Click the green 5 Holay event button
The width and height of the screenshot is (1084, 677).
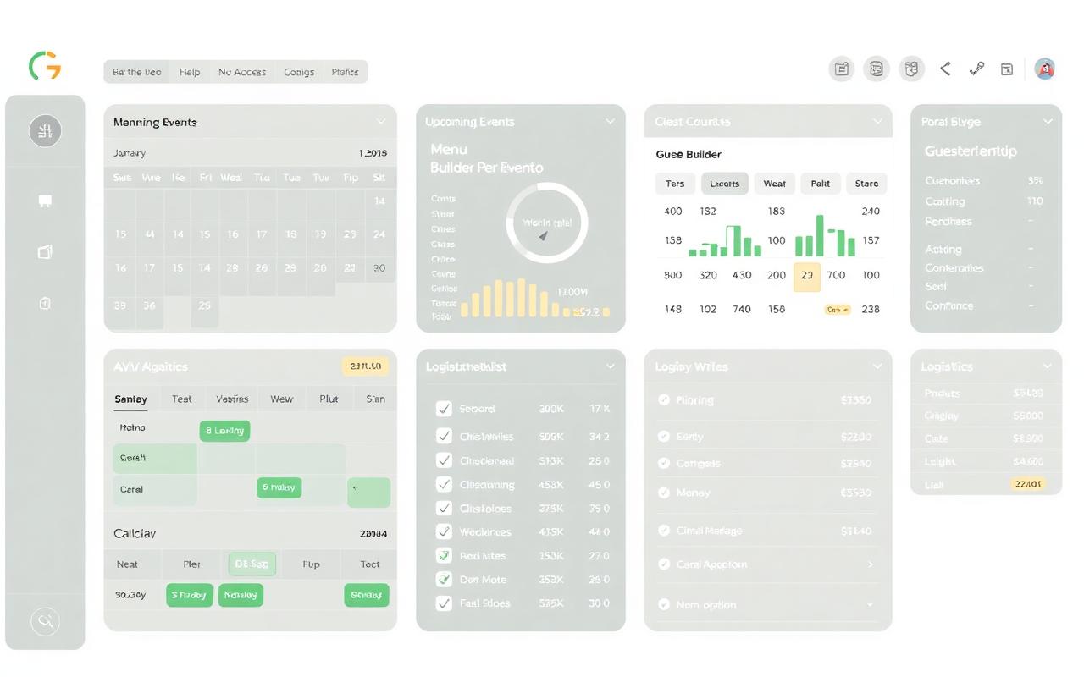tap(279, 487)
